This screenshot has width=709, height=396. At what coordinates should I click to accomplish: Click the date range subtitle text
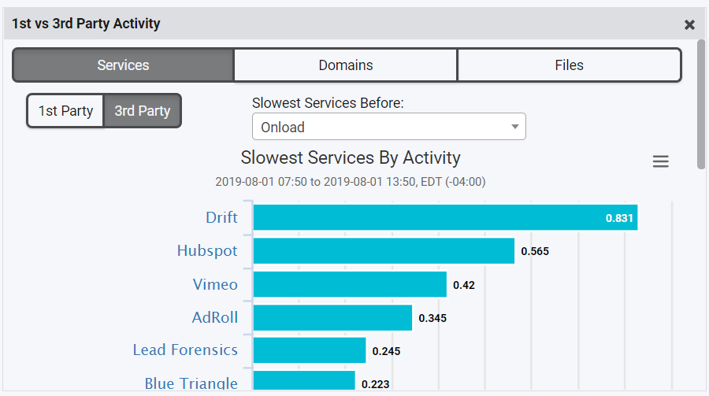point(351,182)
